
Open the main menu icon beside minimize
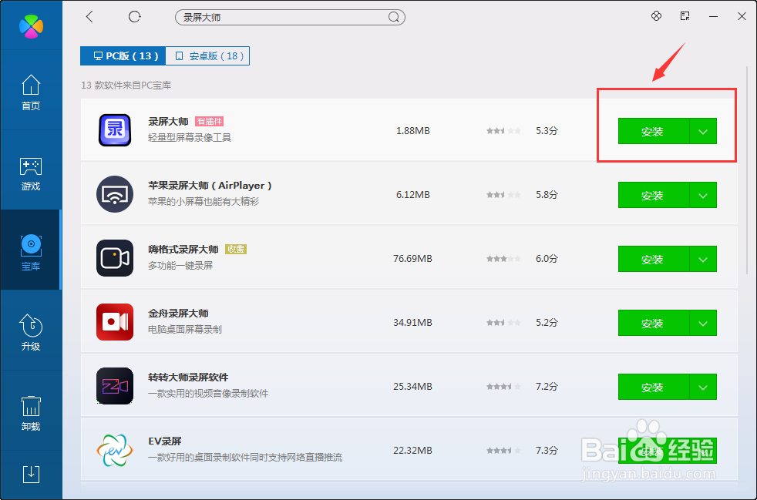[685, 16]
